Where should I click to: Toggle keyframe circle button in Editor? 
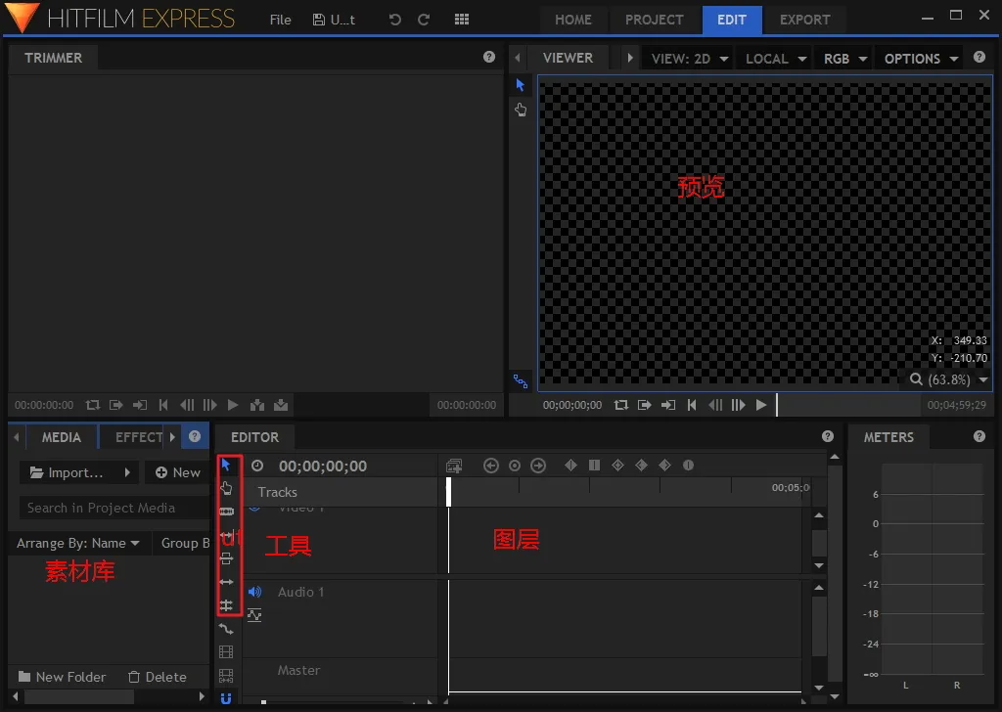[515, 466]
